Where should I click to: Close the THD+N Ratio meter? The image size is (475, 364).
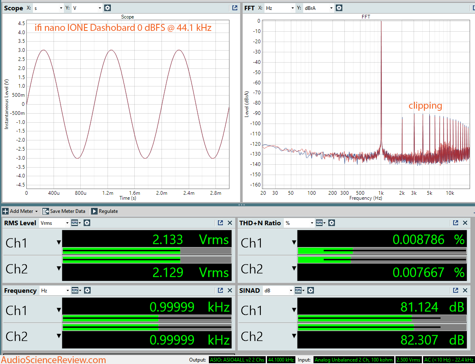tap(465, 223)
